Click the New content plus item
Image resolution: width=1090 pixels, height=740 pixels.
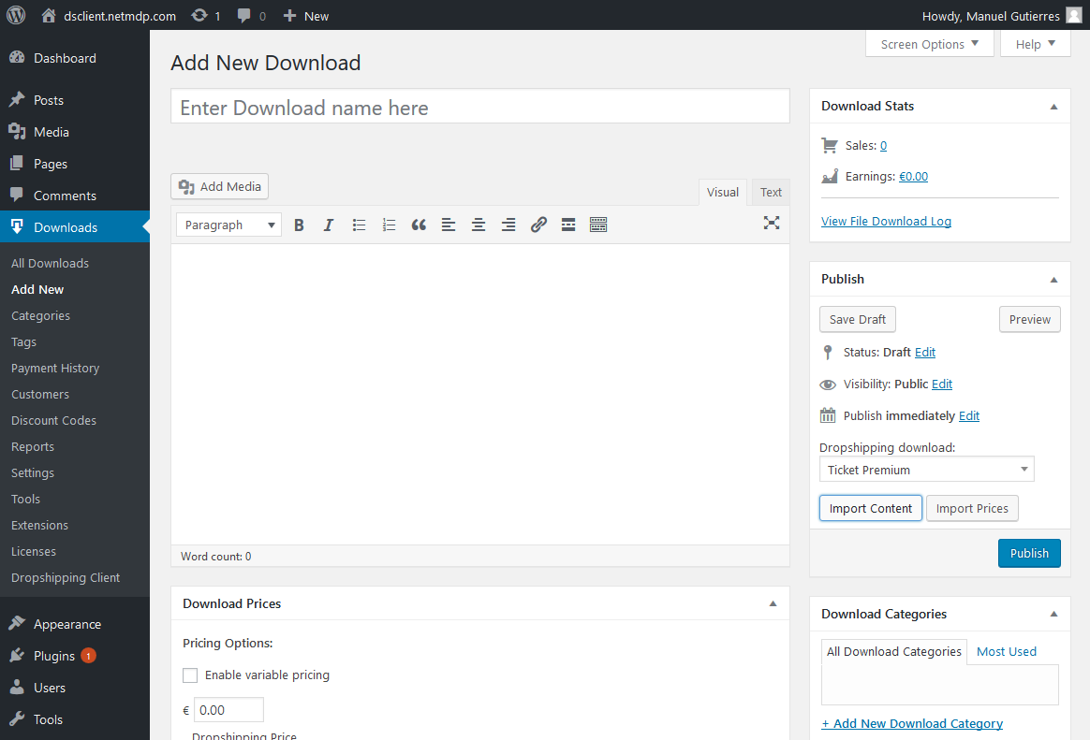306,16
